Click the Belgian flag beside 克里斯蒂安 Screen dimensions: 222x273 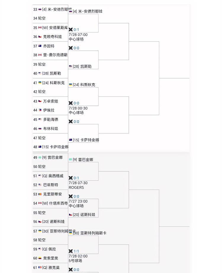(x=40, y=194)
